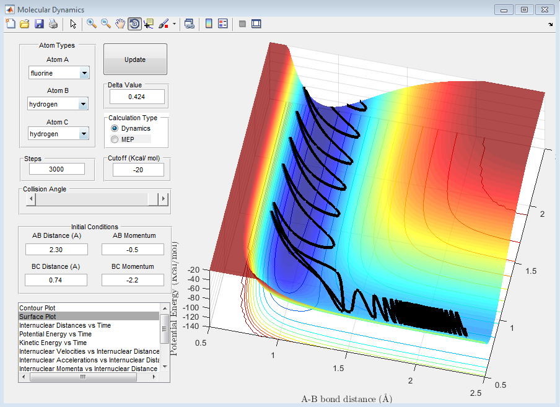This screenshot has height=407, width=560.
Task: Insert a colorbar from the toolbar
Action: (x=209, y=24)
